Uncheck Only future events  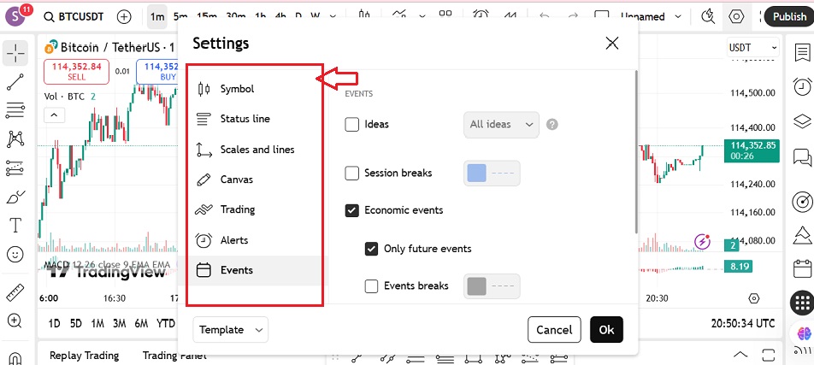(x=372, y=249)
